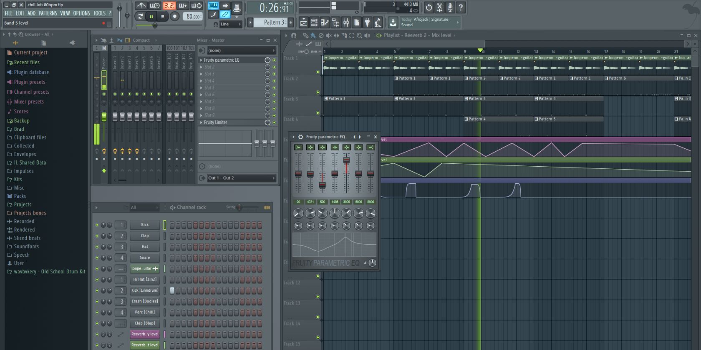Expand the Sliced beats folder
The width and height of the screenshot is (701, 350).
pos(27,238)
